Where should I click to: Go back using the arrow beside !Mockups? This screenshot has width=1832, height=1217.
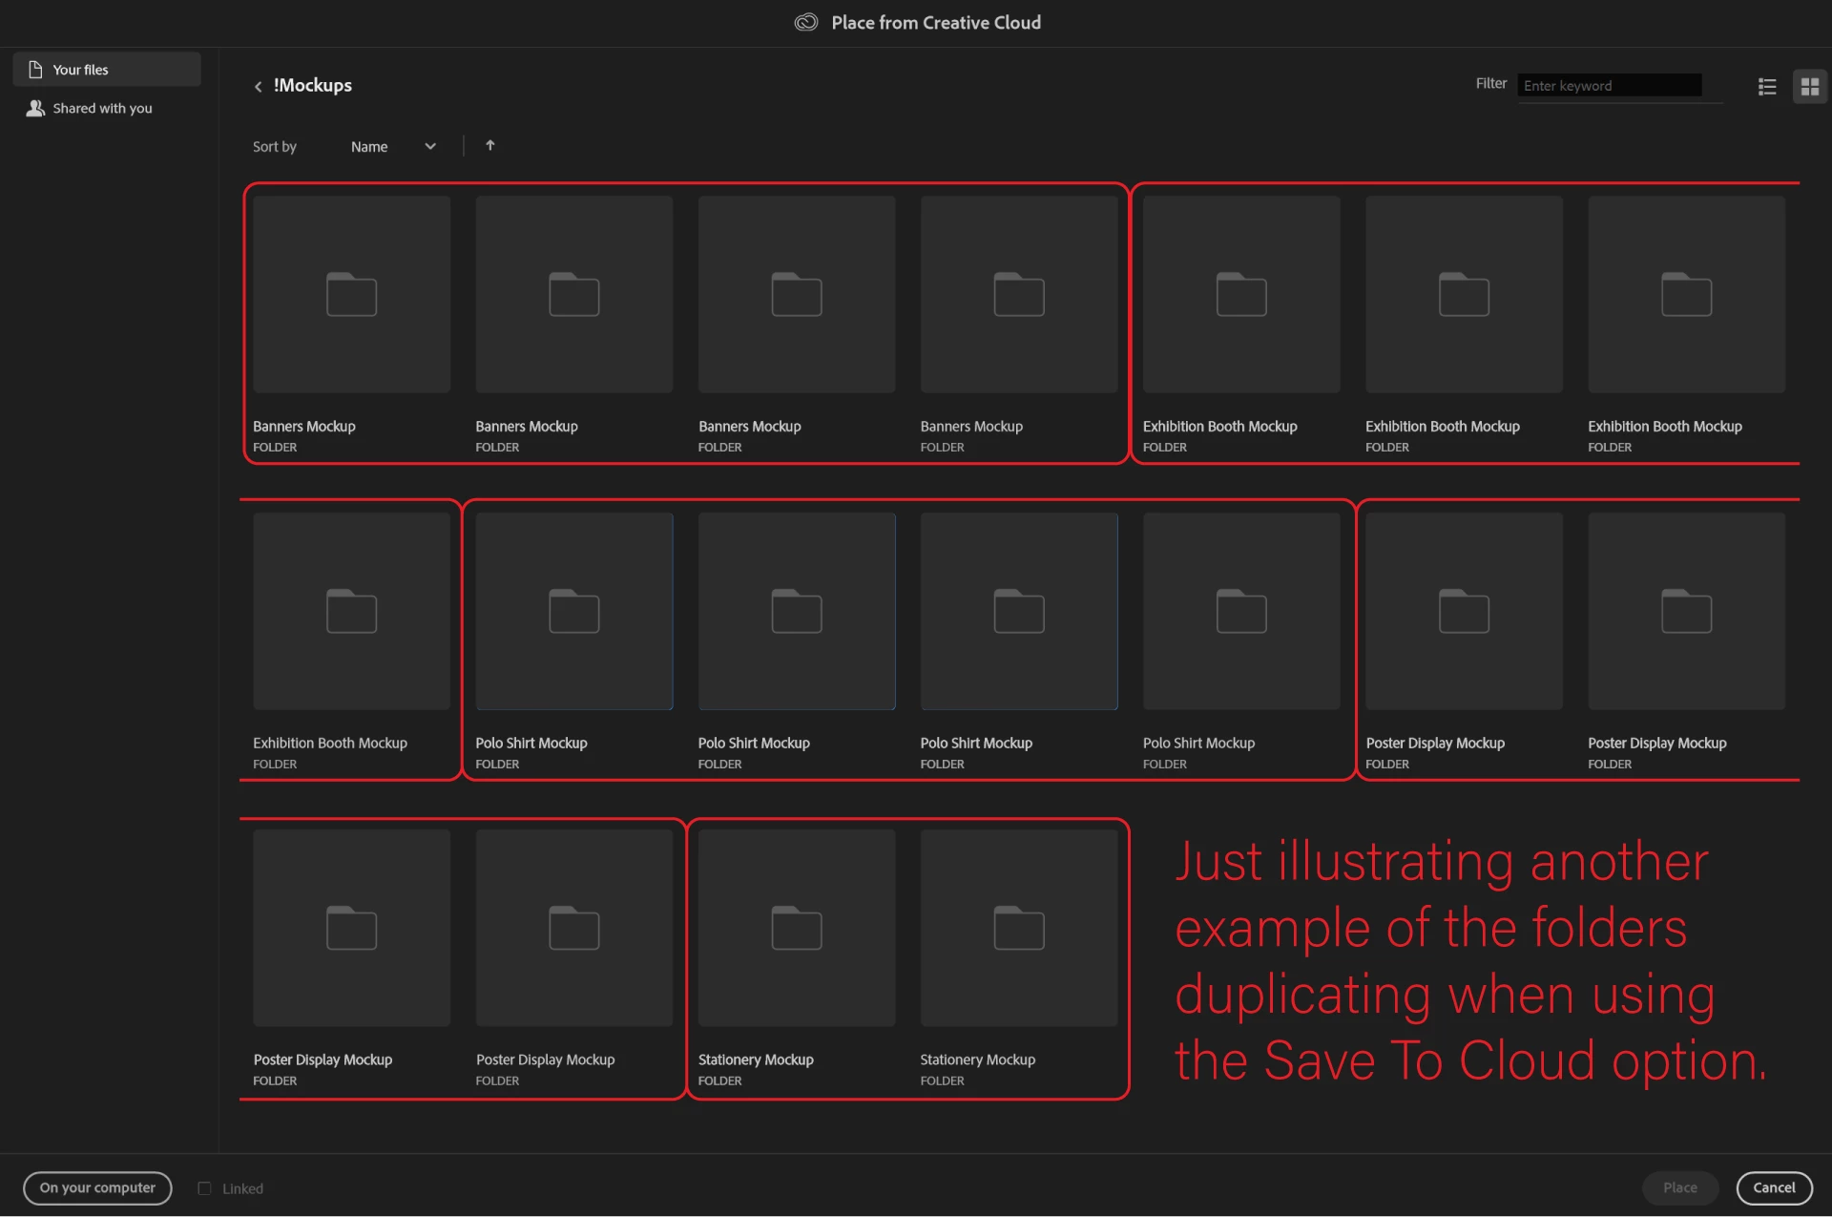pos(258,87)
